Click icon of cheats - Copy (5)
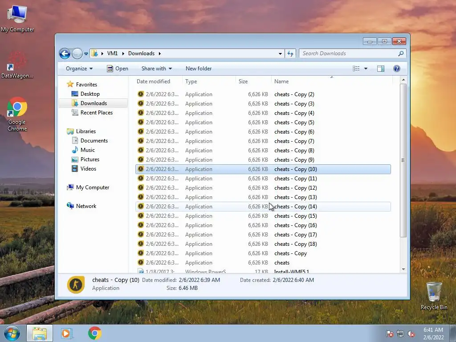Image resolution: width=456 pixels, height=342 pixels. [x=141, y=122]
